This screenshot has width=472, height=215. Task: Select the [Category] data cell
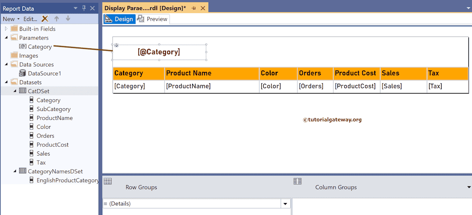click(x=139, y=86)
